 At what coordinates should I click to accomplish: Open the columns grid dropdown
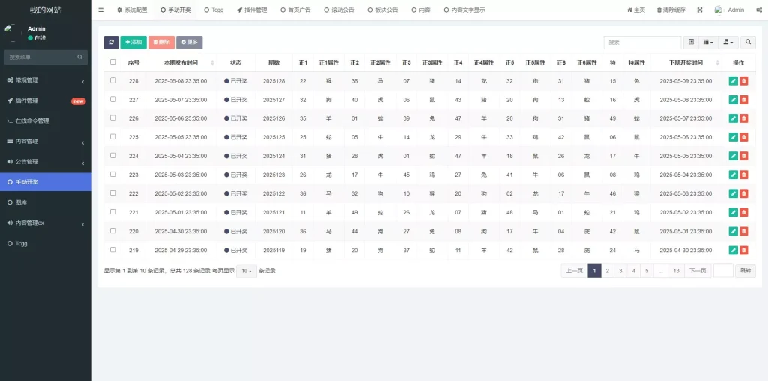(x=708, y=43)
